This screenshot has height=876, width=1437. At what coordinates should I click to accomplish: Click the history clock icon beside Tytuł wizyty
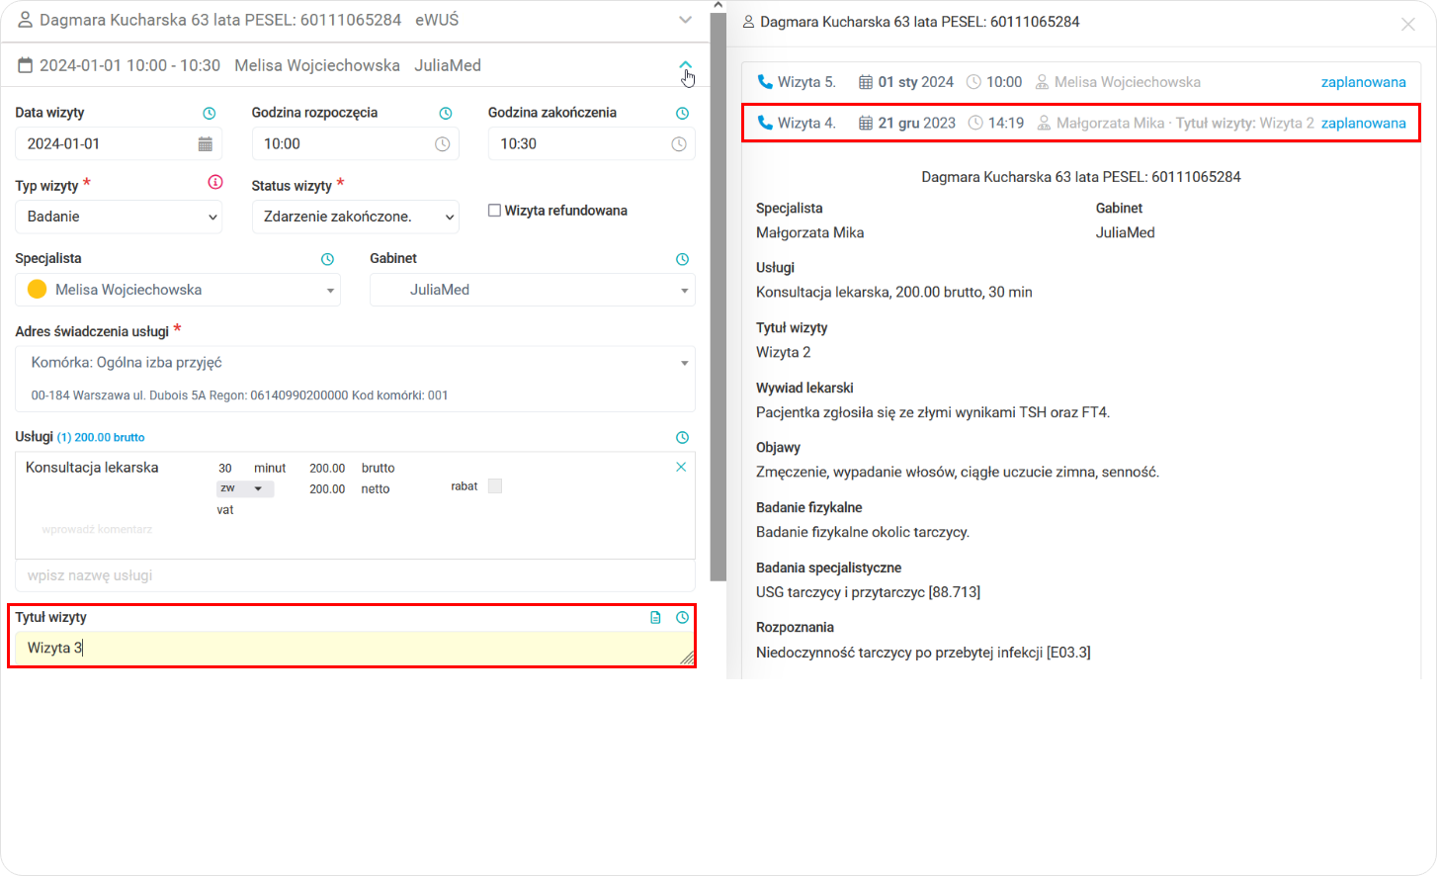click(x=682, y=617)
